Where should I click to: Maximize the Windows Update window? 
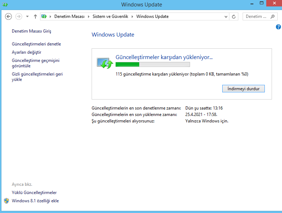[x=262, y=3]
